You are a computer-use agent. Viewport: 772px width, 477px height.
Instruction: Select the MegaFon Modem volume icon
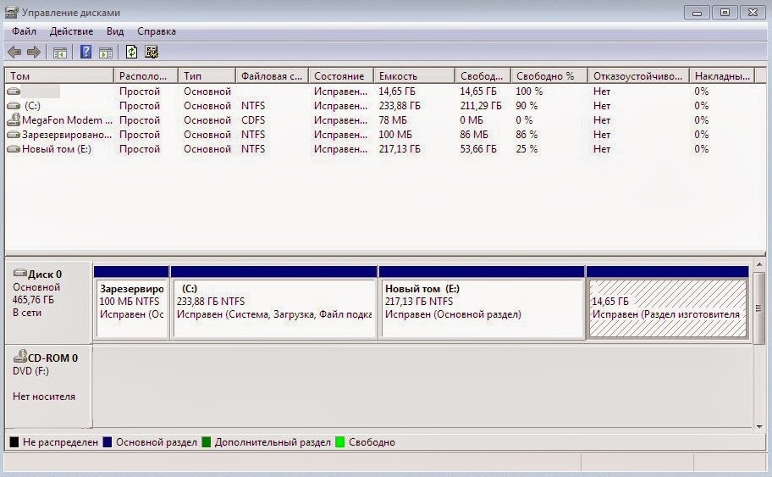pos(14,120)
